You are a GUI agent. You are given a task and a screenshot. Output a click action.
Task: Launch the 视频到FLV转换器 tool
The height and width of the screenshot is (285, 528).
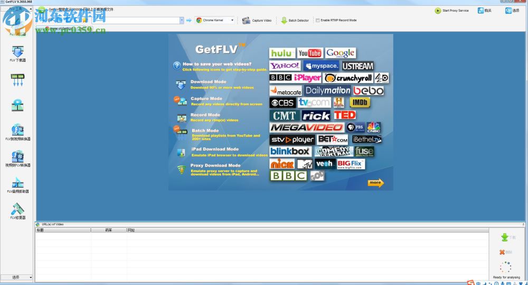(17, 159)
